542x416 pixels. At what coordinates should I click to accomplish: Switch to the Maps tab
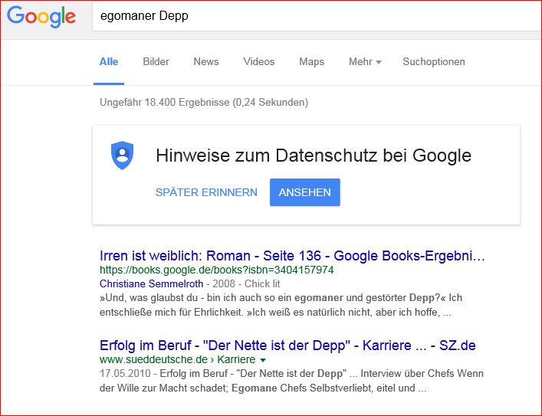[x=311, y=62]
